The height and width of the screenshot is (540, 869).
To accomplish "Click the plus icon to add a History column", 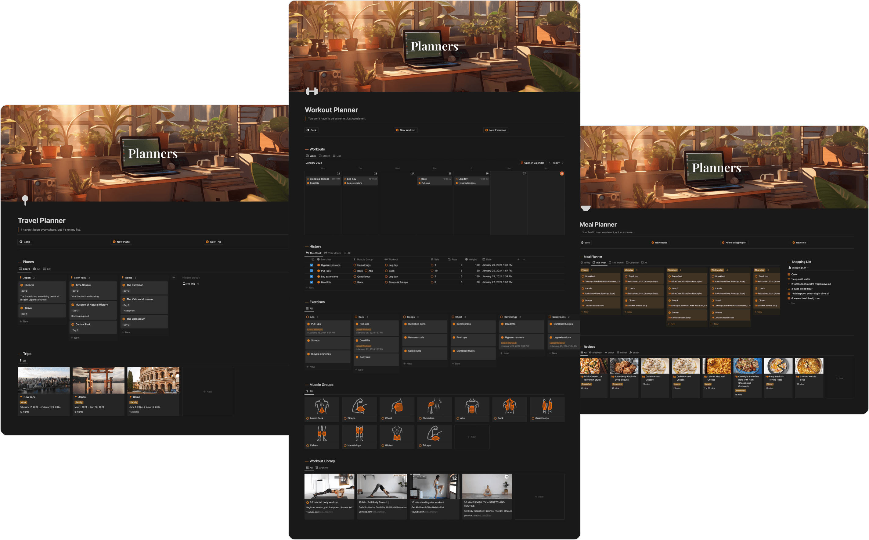I will tap(518, 259).
